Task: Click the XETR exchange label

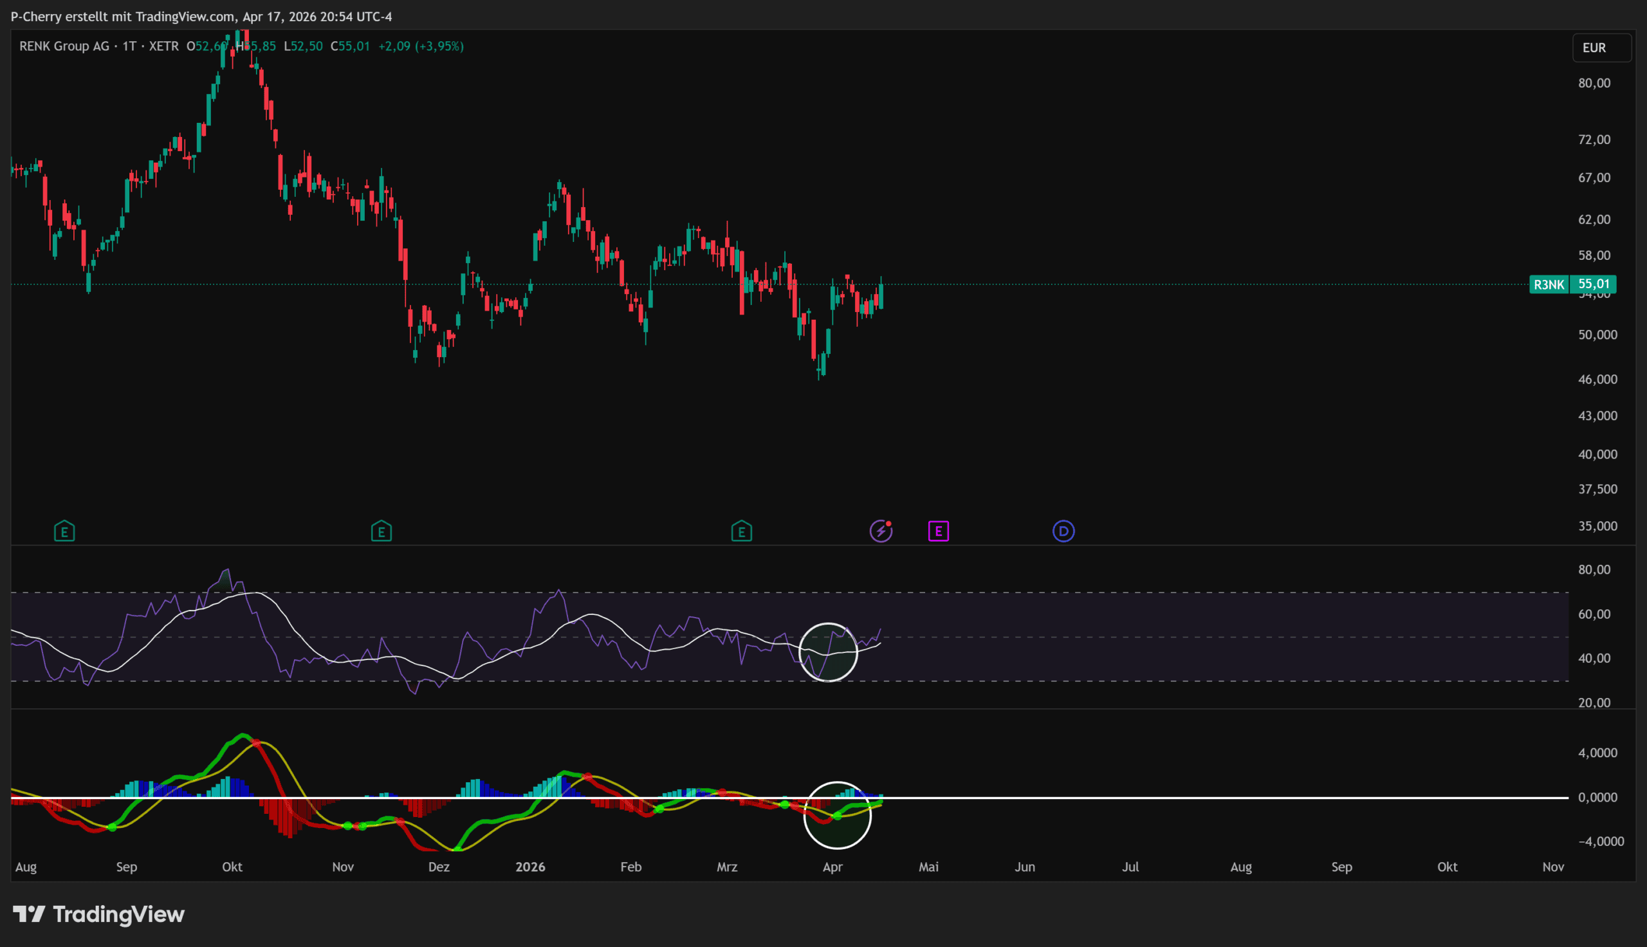Action: pyautogui.click(x=164, y=46)
